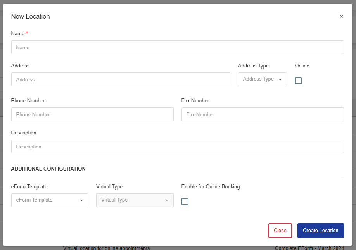The width and height of the screenshot is (356, 250).
Task: Click the Virtual location for online appointments text
Action: coord(106,248)
